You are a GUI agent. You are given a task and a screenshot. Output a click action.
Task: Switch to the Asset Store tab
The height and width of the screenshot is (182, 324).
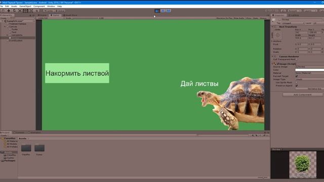click(x=70, y=15)
